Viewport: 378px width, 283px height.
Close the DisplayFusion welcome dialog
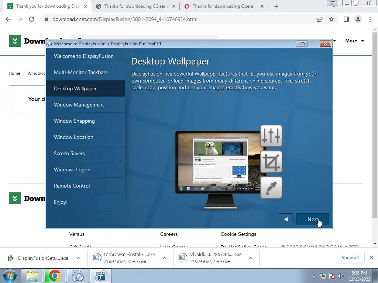tap(325, 43)
